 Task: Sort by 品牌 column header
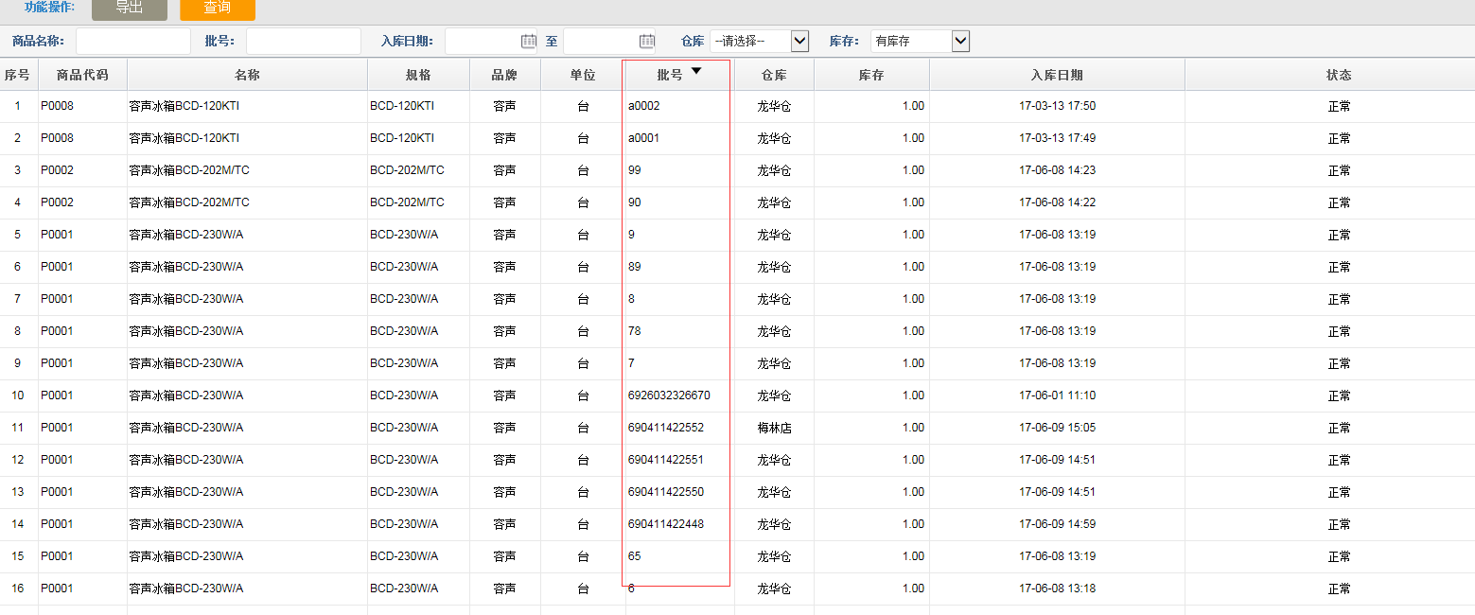pyautogui.click(x=504, y=75)
